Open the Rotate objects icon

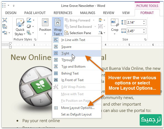(x=100, y=33)
